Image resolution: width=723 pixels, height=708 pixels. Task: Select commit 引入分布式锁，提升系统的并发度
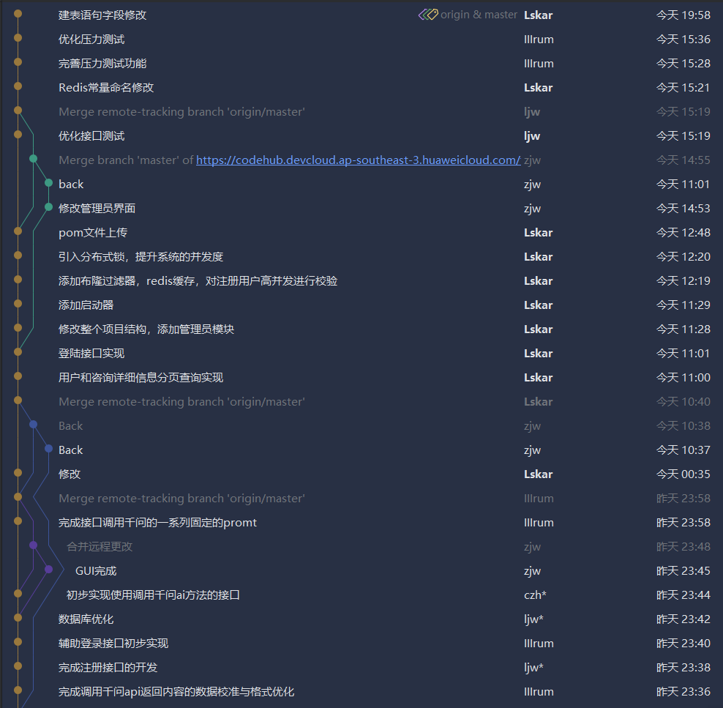point(141,257)
